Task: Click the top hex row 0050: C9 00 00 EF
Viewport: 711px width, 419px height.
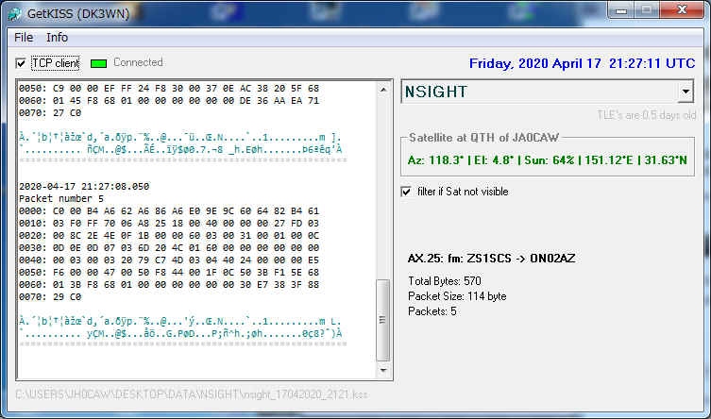Action: 169,88
